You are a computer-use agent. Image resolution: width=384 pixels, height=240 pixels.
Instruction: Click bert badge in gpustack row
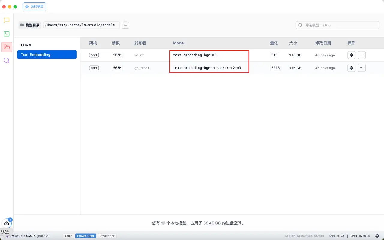pos(94,68)
